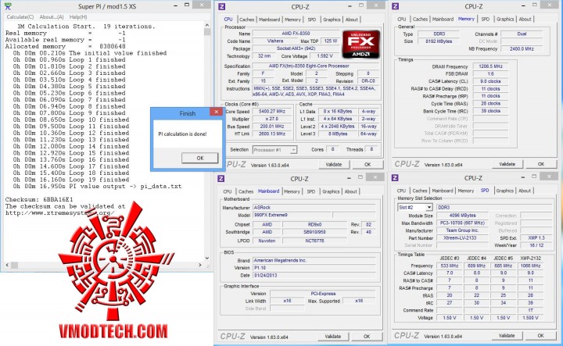Viewport: 563px width, 346px height.
Task: Click OK in the Finish dialog
Action: (x=200, y=158)
